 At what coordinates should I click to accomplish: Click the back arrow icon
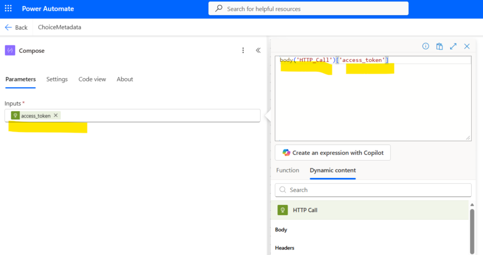click(8, 27)
